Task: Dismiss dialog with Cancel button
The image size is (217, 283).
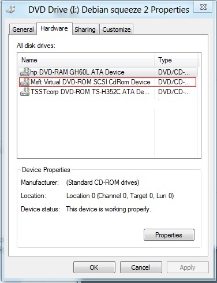Action: point(141,267)
